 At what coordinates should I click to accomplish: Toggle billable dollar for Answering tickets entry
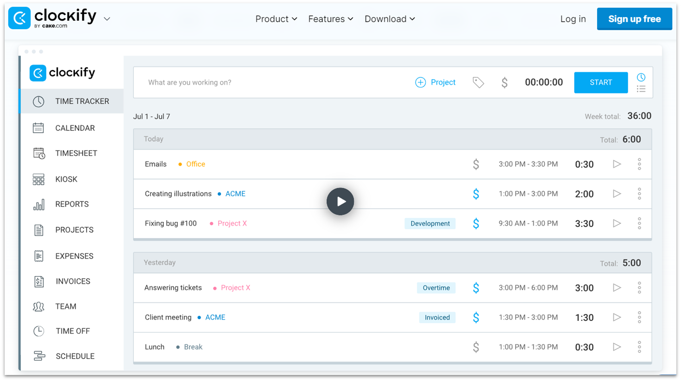(x=476, y=288)
